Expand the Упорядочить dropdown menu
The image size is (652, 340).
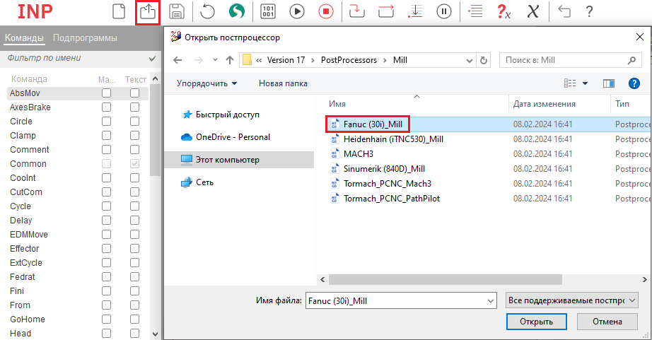pyautogui.click(x=206, y=83)
